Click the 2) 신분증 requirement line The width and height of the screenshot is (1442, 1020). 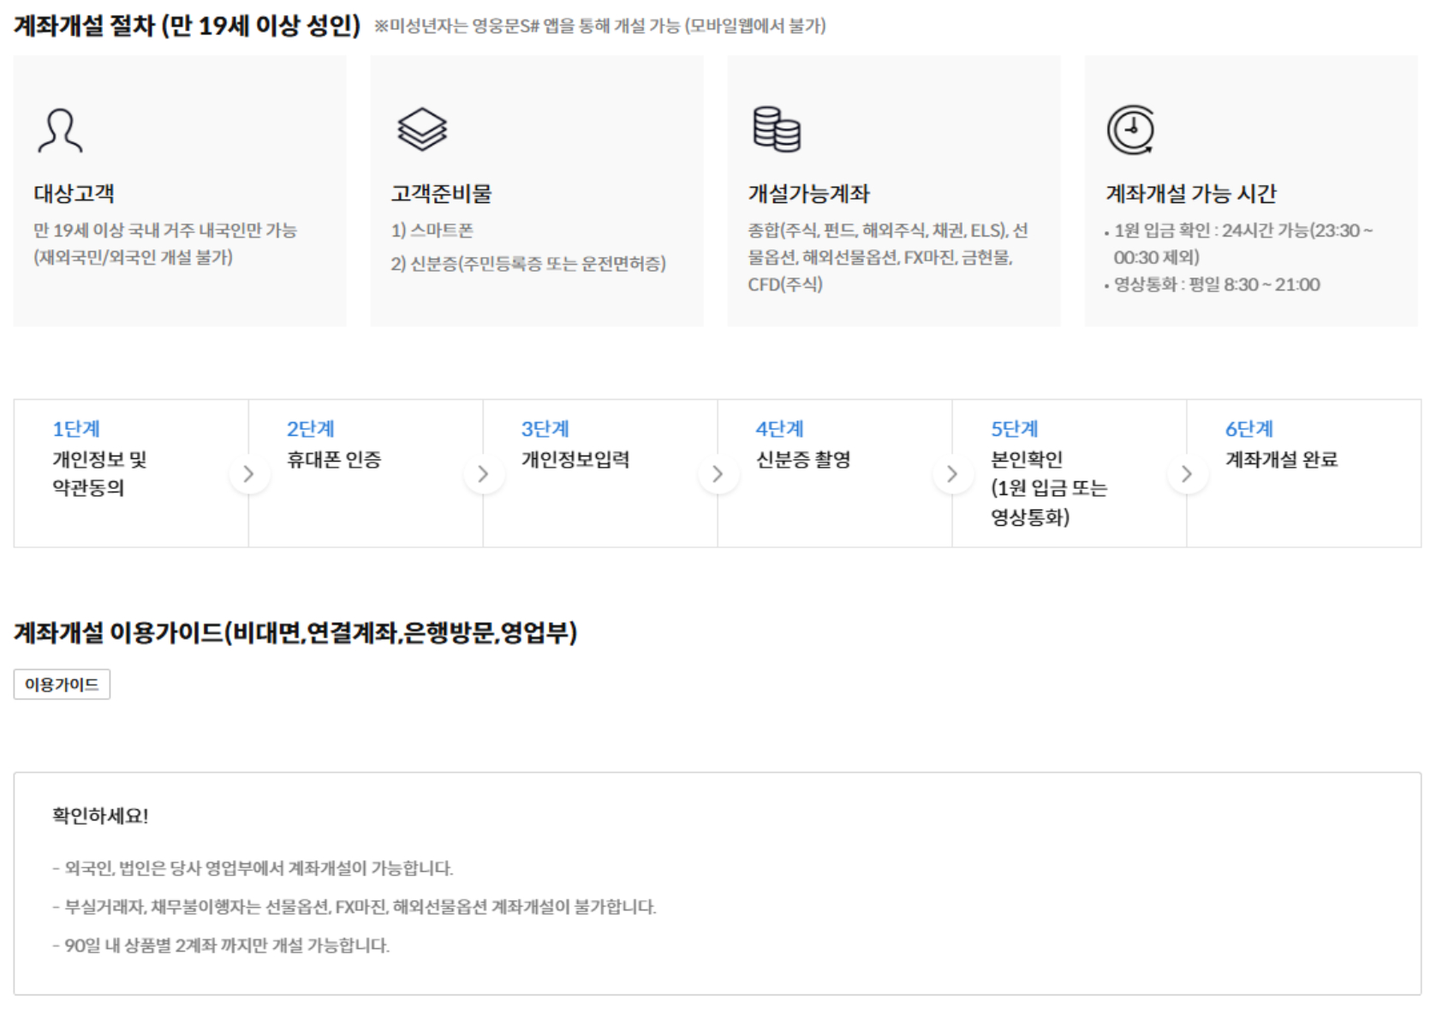(x=528, y=264)
